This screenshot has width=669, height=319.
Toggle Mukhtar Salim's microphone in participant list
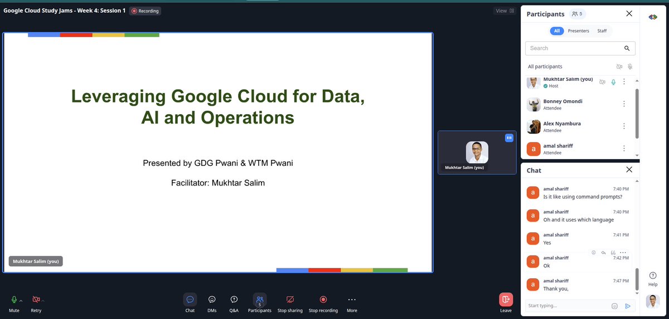click(613, 82)
